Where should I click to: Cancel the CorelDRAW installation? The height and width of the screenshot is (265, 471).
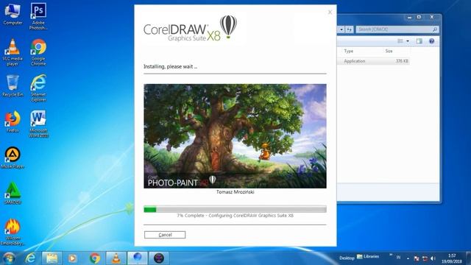point(165,235)
